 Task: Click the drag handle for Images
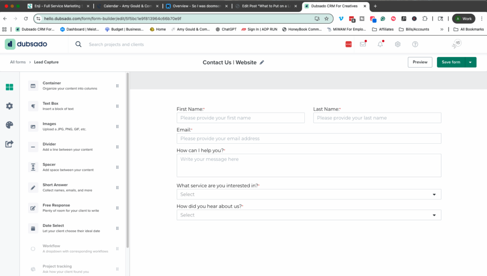(x=117, y=127)
